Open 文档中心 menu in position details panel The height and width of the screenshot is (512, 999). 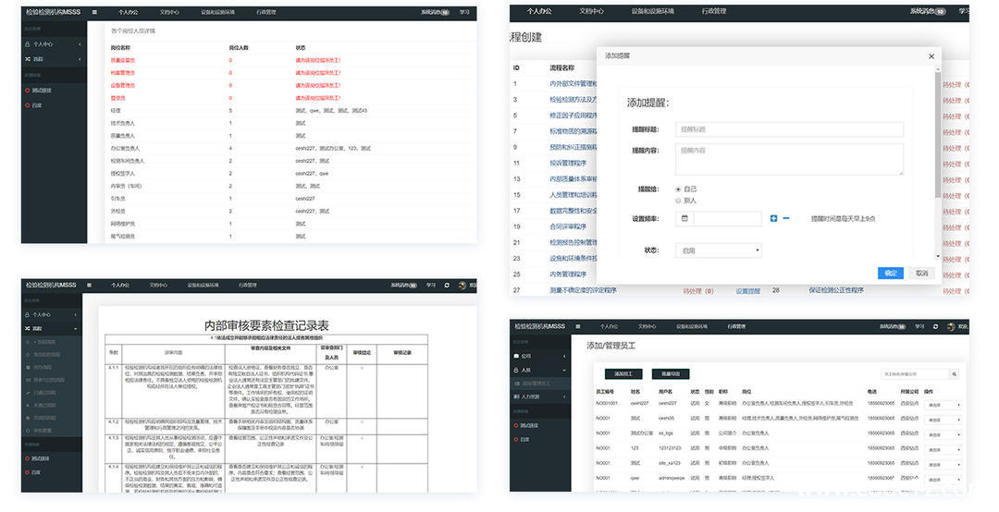point(169,12)
